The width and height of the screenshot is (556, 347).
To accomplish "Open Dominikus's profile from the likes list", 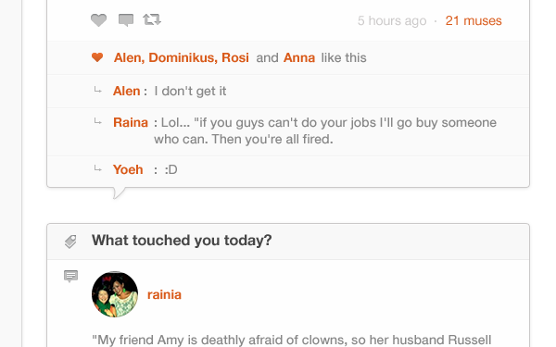I will [182, 57].
